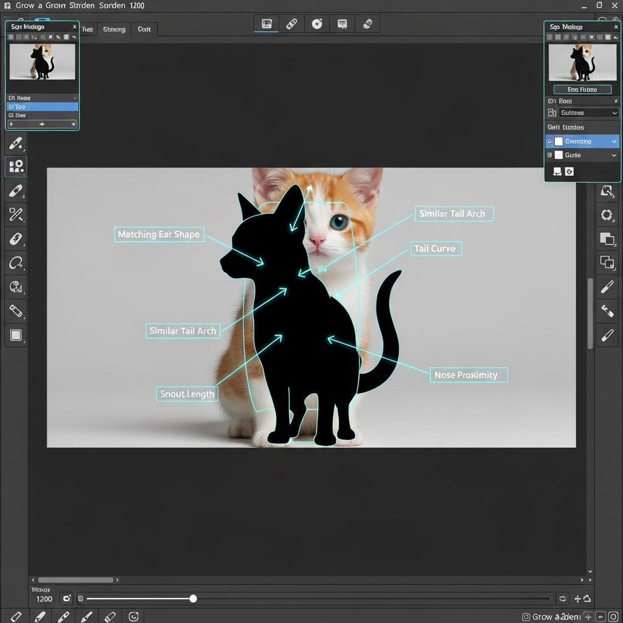
Task: Select the highlighted blue row in left panel
Action: (x=43, y=106)
